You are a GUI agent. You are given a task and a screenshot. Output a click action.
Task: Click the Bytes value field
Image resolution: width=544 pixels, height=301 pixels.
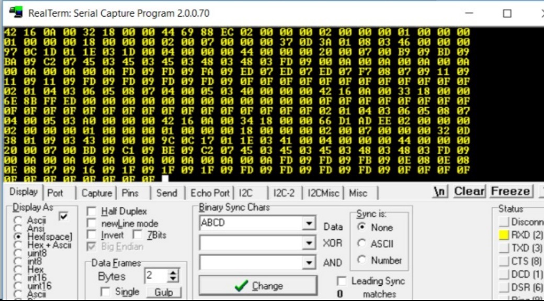(156, 276)
